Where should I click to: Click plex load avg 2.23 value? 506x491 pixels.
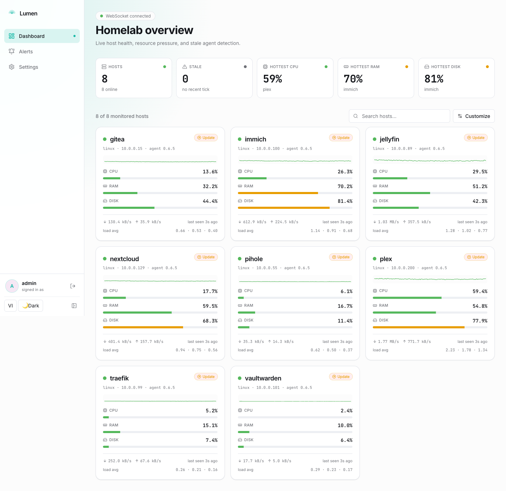click(x=450, y=350)
